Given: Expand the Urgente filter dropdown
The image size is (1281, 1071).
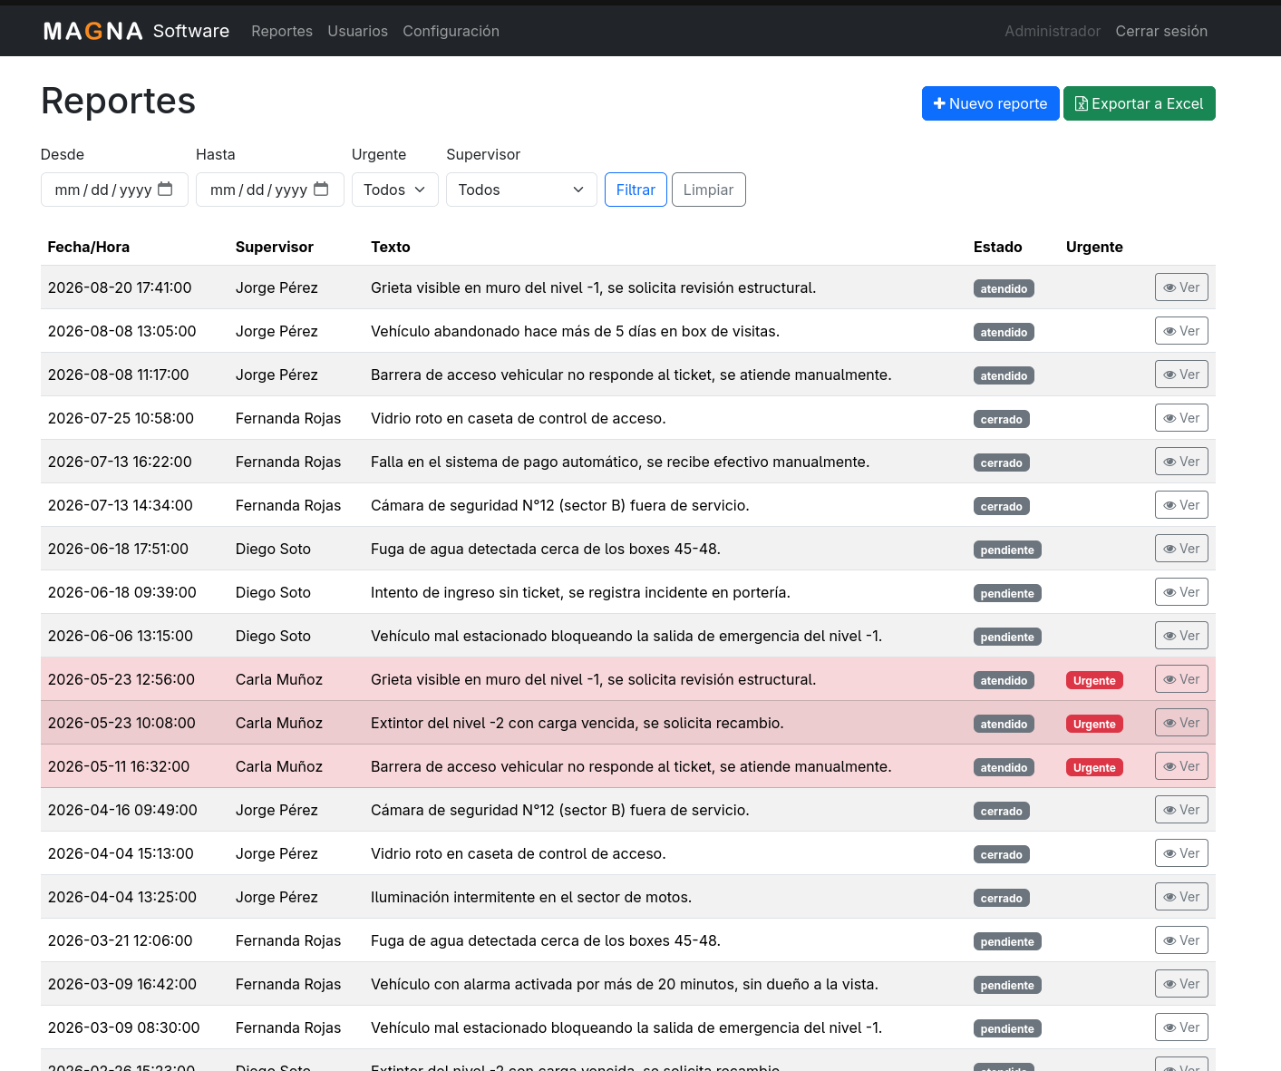Looking at the screenshot, I should point(395,190).
